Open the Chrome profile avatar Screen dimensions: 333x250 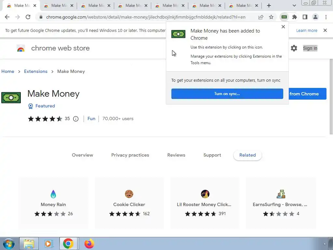pos(315,17)
